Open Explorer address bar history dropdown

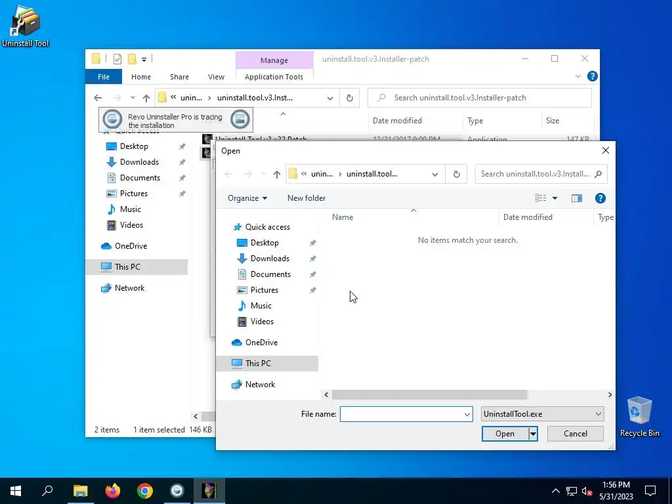click(330, 98)
